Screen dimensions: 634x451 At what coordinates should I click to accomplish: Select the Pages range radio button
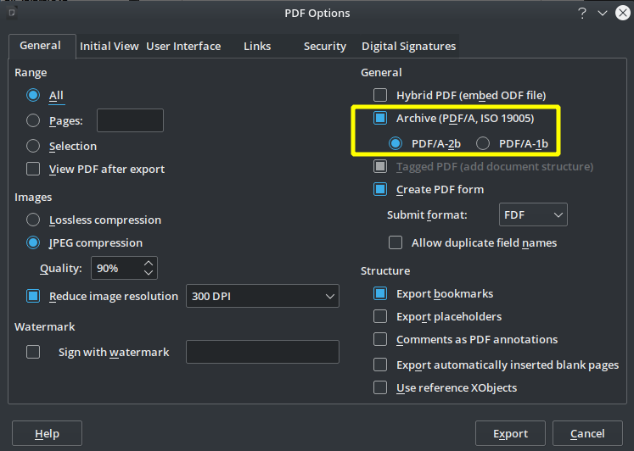point(33,120)
